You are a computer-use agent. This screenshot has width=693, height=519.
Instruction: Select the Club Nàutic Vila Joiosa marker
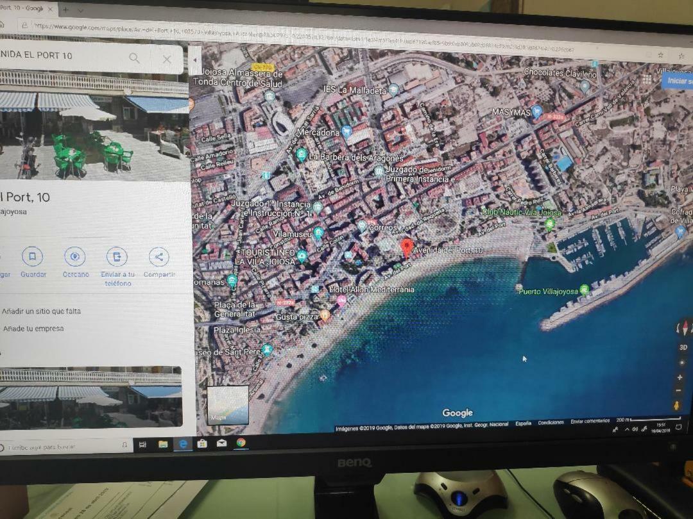[549, 224]
